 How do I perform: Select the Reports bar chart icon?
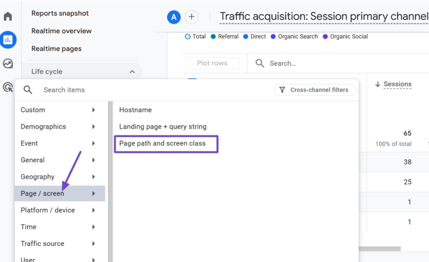[8, 40]
